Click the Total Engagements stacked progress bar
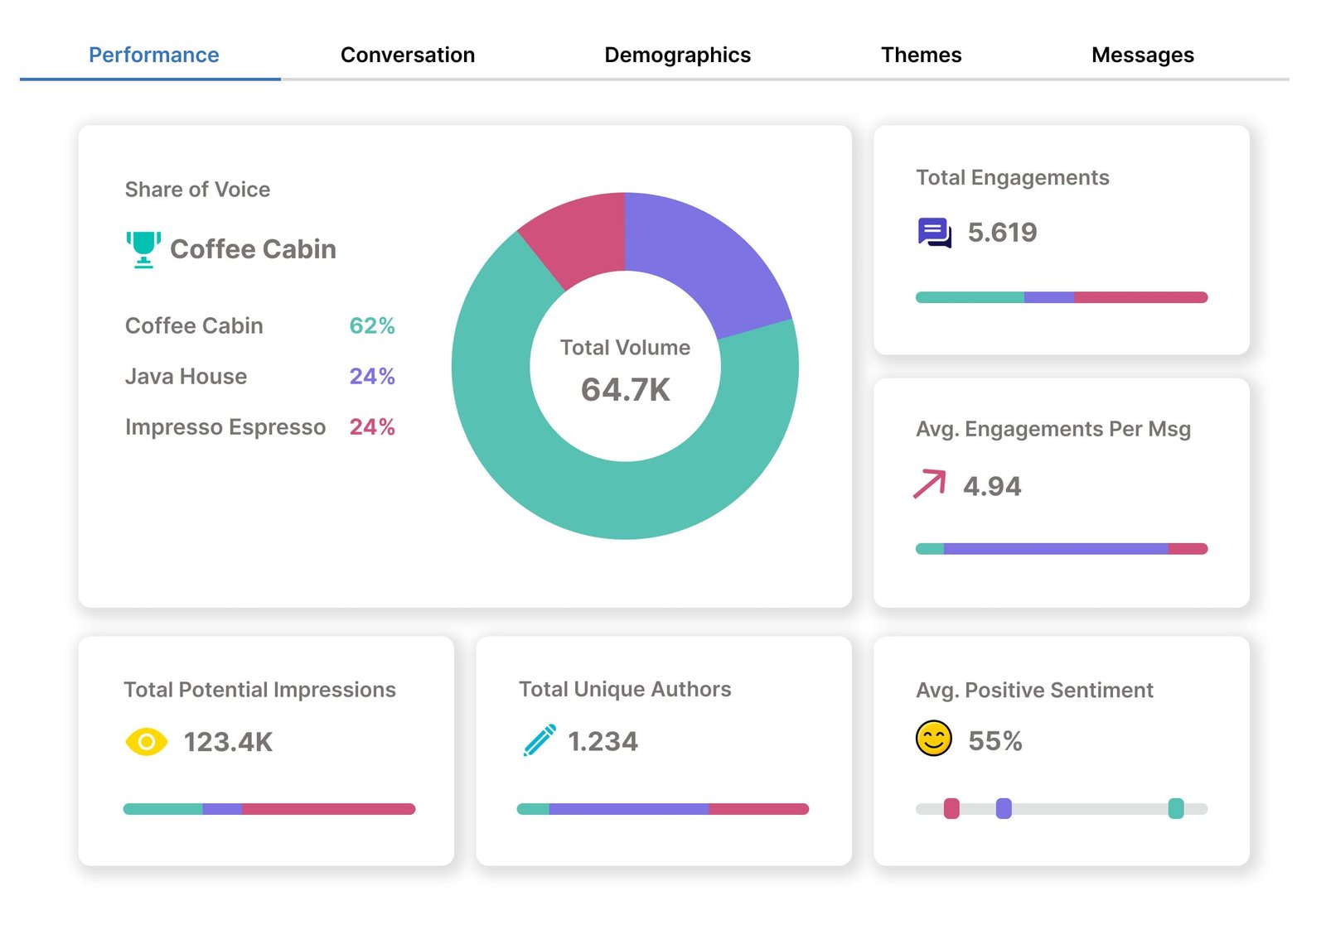 click(x=1061, y=296)
